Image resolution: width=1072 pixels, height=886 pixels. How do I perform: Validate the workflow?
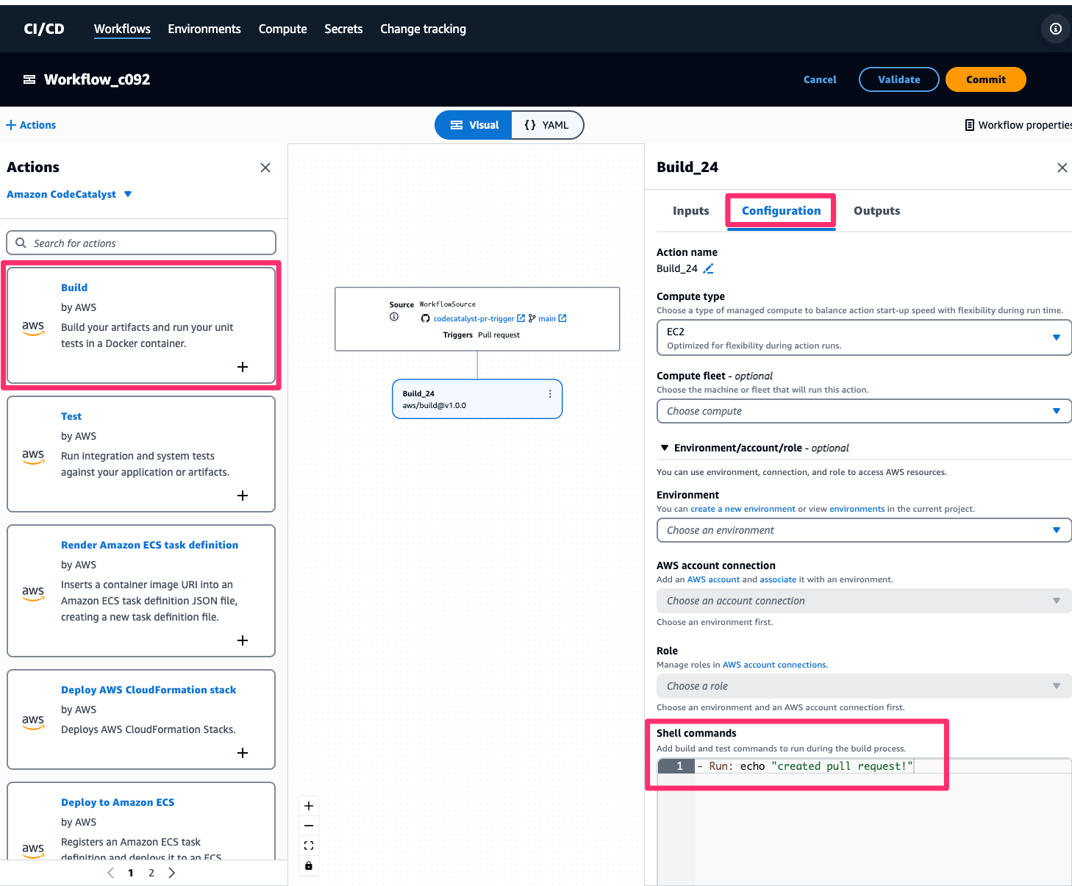pos(898,79)
